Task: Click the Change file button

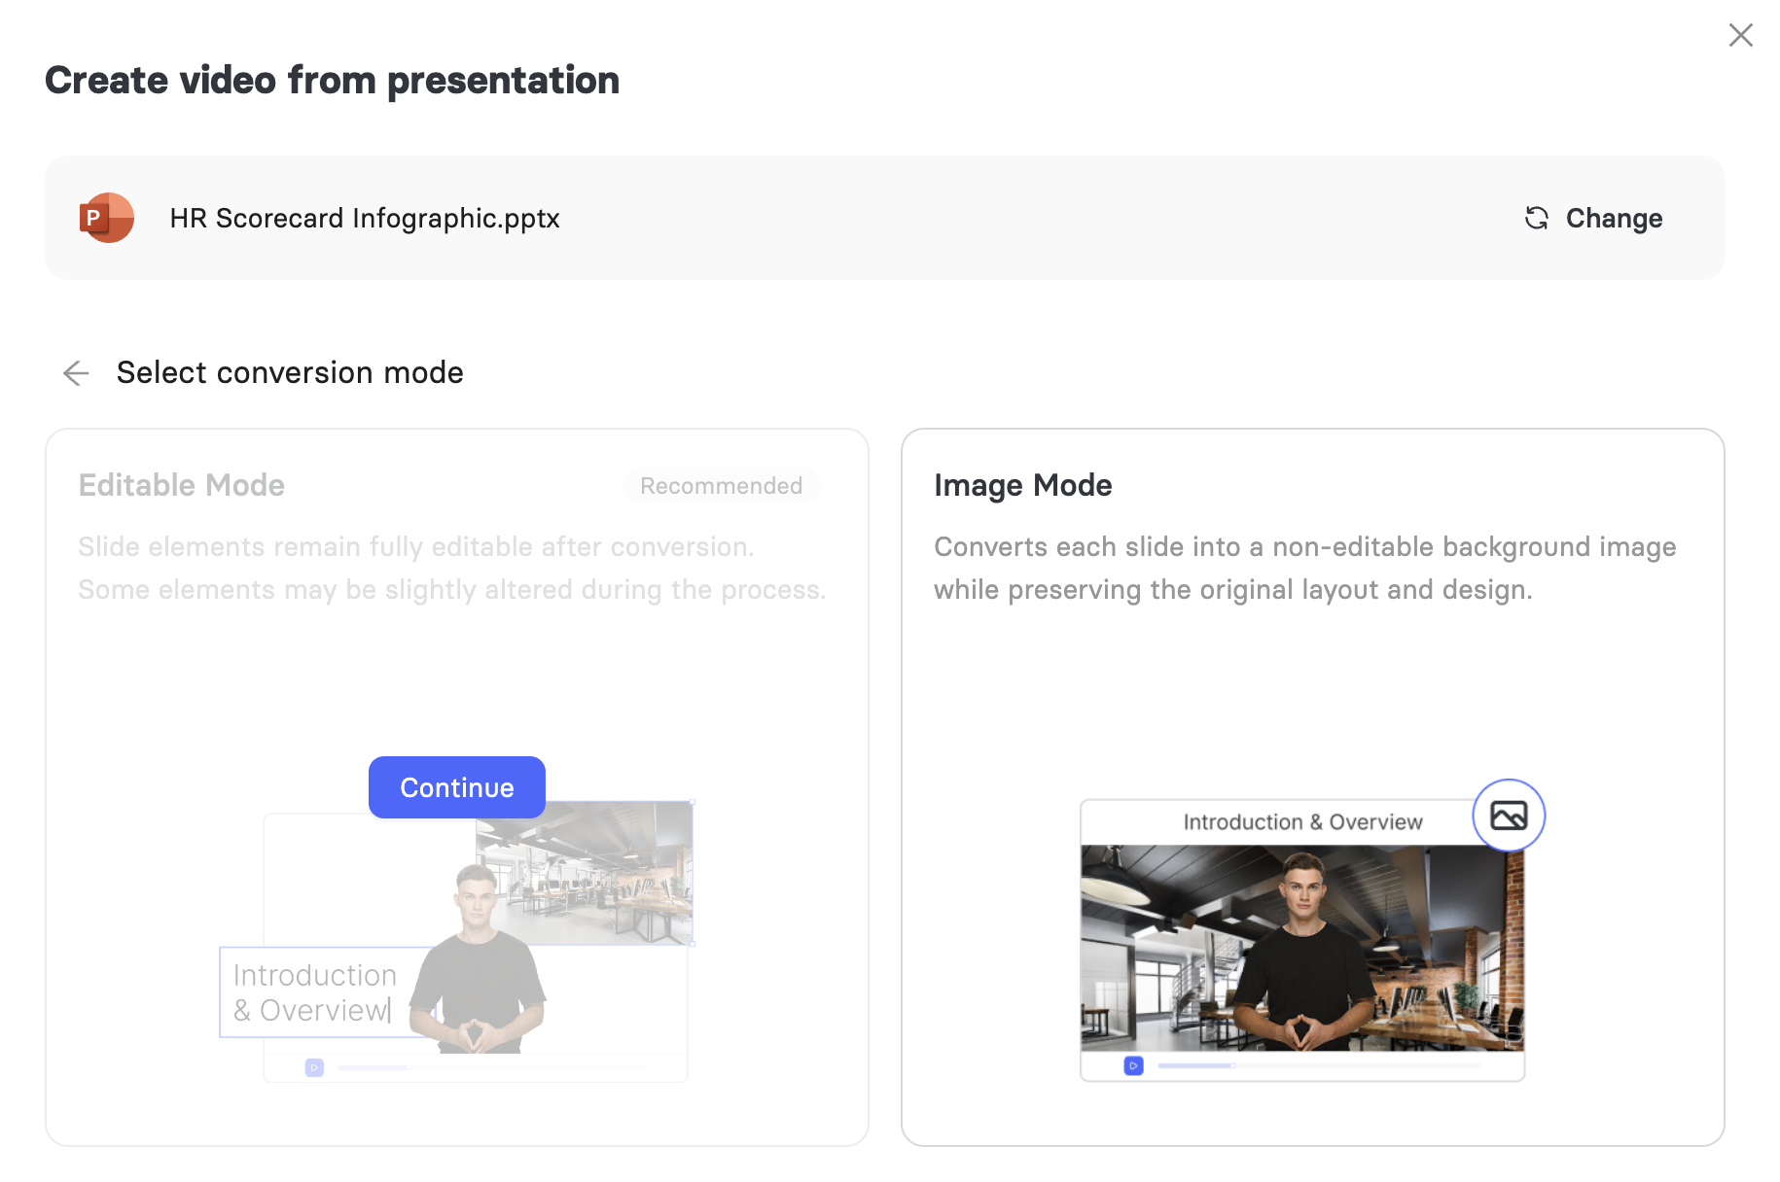Action: click(1593, 218)
